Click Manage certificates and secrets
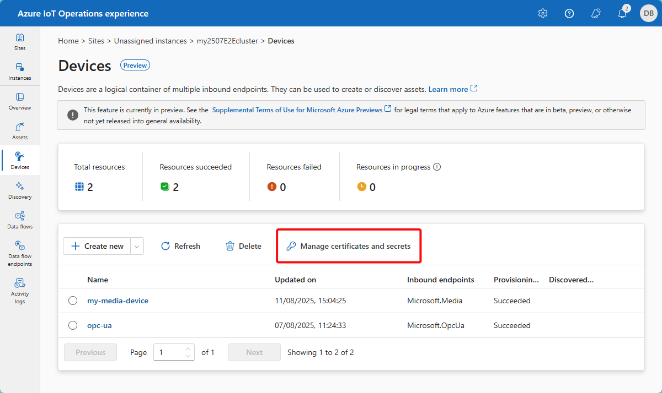Screen dimensions: 662x393 tap(349, 246)
